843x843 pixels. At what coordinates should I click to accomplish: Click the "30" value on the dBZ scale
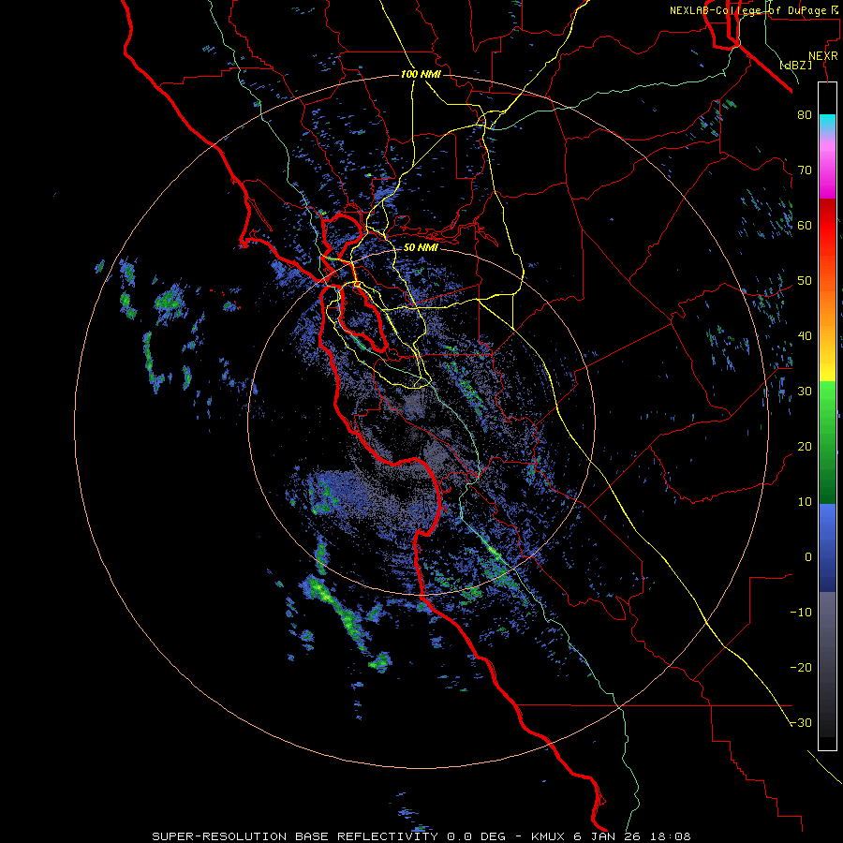tap(805, 392)
